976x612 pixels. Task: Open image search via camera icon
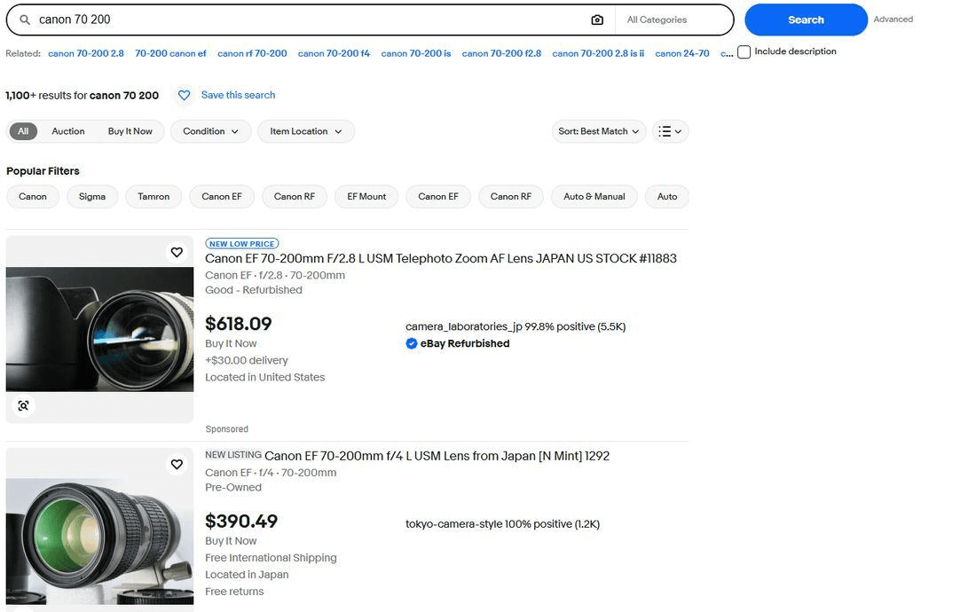(x=597, y=20)
